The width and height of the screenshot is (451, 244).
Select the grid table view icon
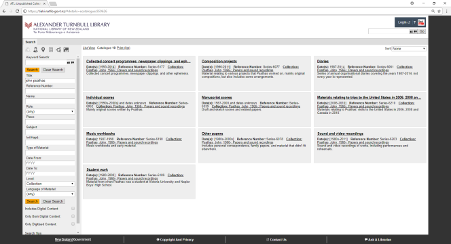click(51, 49)
